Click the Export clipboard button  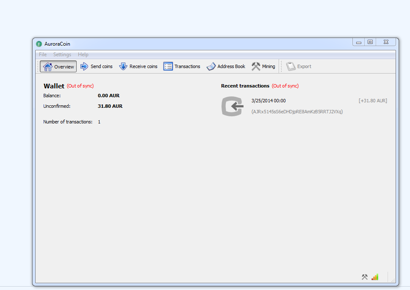click(299, 66)
